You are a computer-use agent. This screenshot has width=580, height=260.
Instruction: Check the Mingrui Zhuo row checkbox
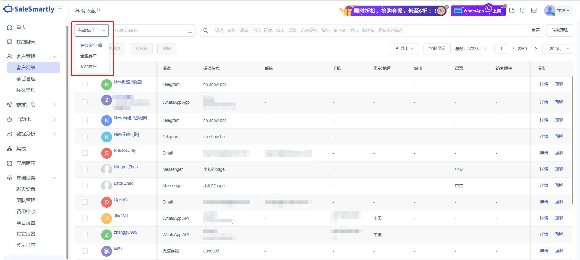point(85,169)
